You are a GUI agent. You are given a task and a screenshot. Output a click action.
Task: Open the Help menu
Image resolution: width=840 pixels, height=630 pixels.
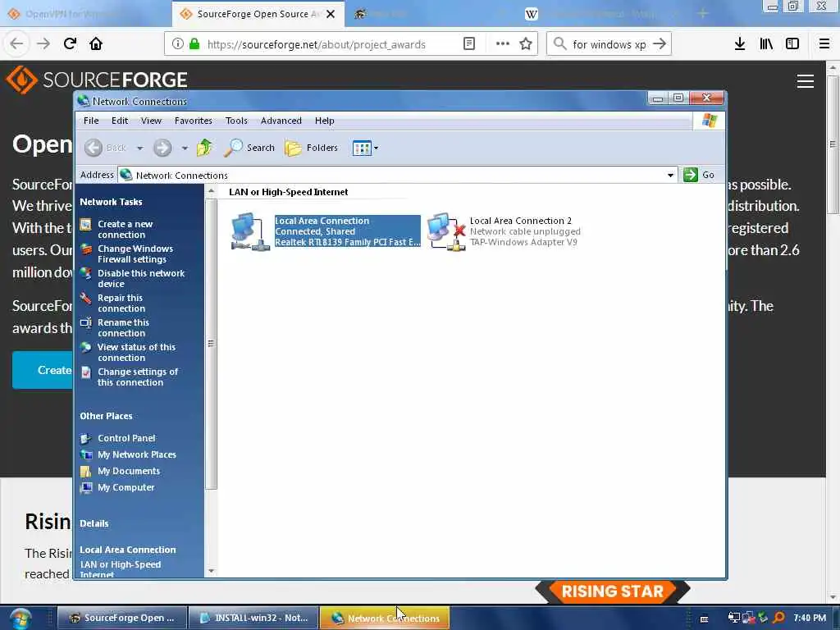pyautogui.click(x=325, y=121)
